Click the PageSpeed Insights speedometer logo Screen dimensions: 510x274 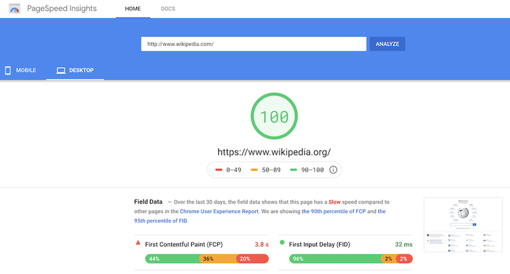[14, 9]
